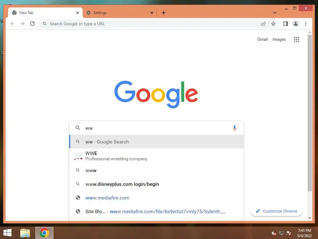Screen dimensions: 318x239
Task: Open the Windows Start menu
Action: click(7, 233)
